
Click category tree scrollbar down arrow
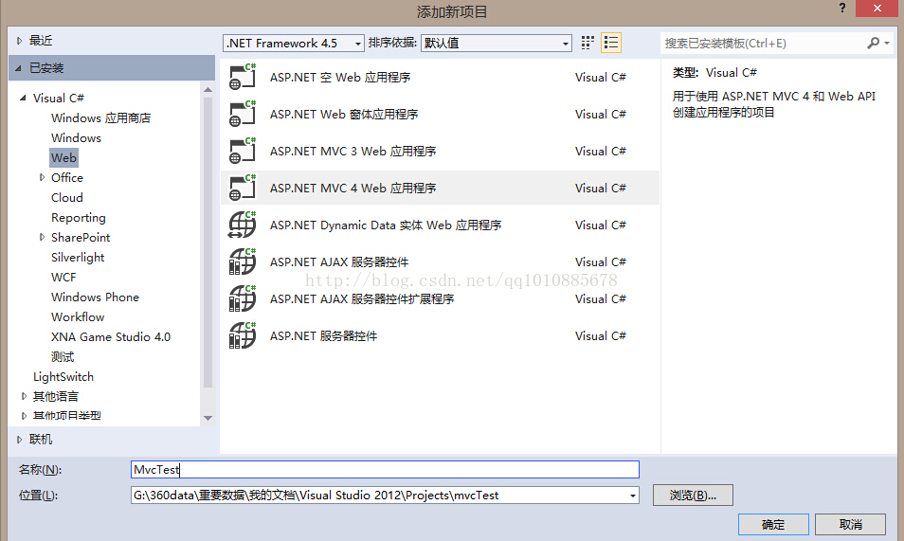(208, 418)
